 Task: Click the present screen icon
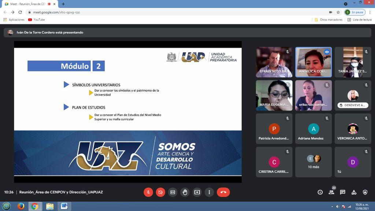pyautogui.click(x=197, y=192)
